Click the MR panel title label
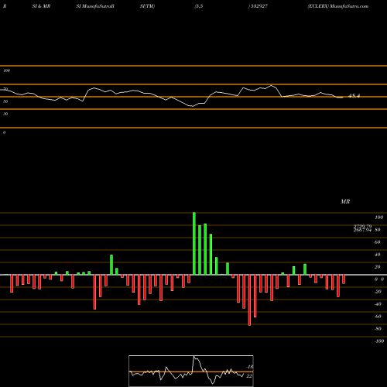Screen dimensions: 387x387 point(345,201)
